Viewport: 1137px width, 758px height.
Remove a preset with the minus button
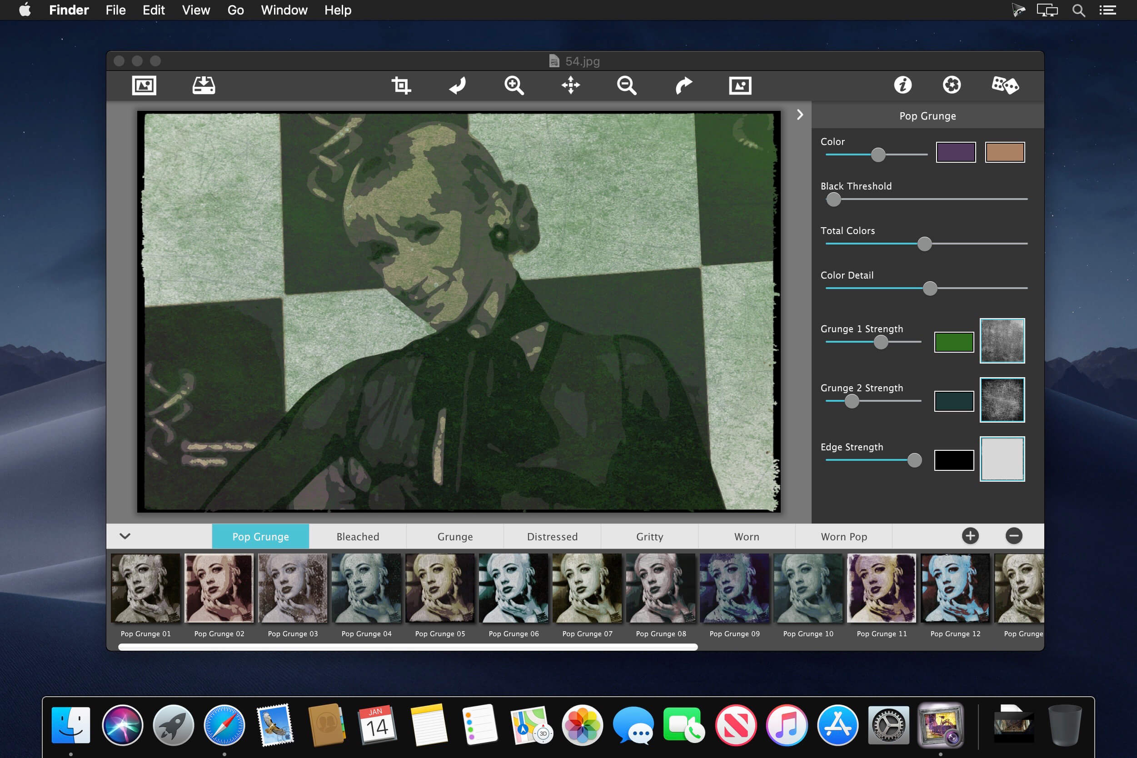(1014, 536)
